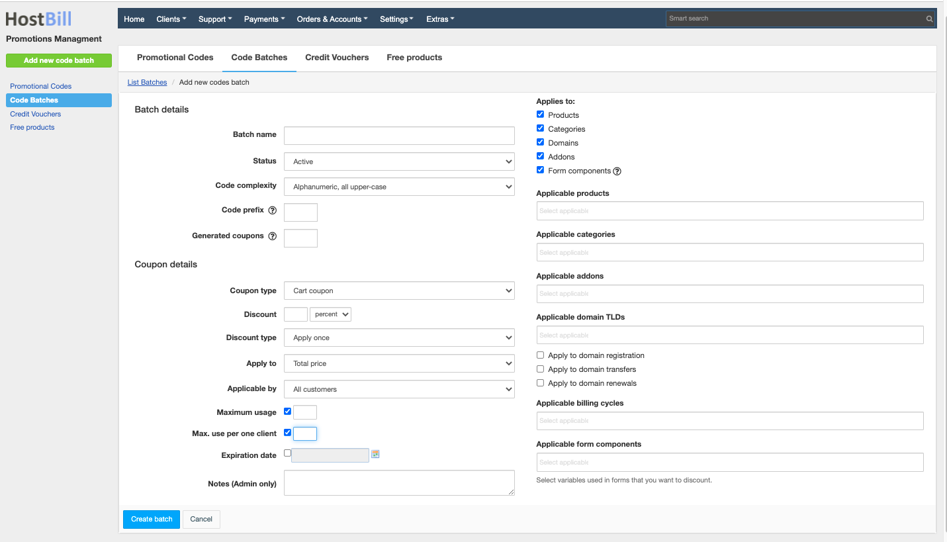Change the discount percent unit selector
947x542 pixels.
(330, 314)
